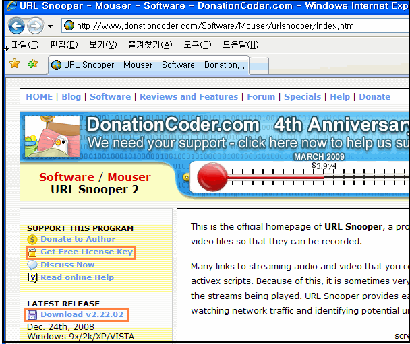Click the MARCH 2009 label
Screen dimensions: 410x344
[x=319, y=157]
